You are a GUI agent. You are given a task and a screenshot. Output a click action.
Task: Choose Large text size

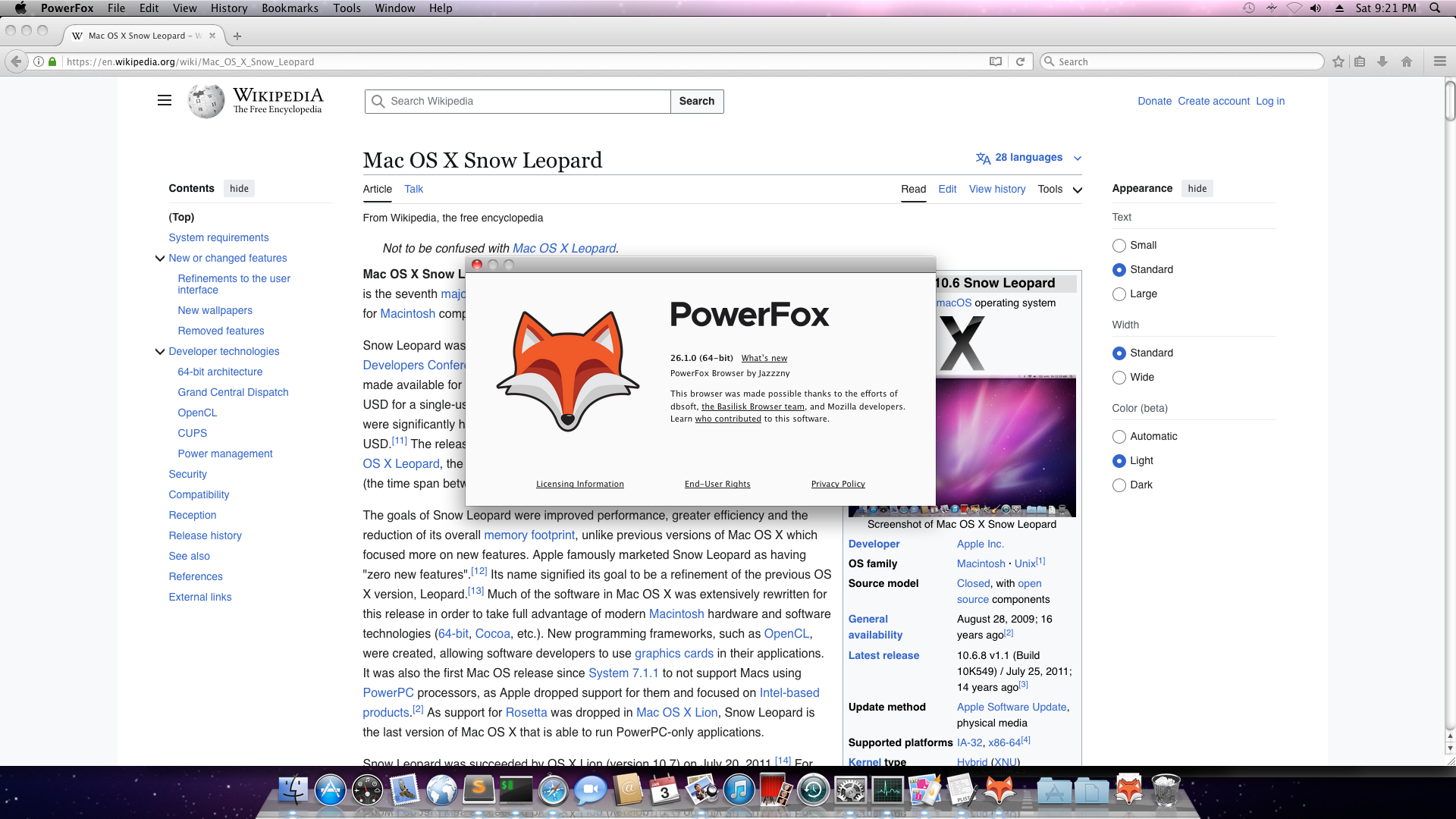point(1119,294)
